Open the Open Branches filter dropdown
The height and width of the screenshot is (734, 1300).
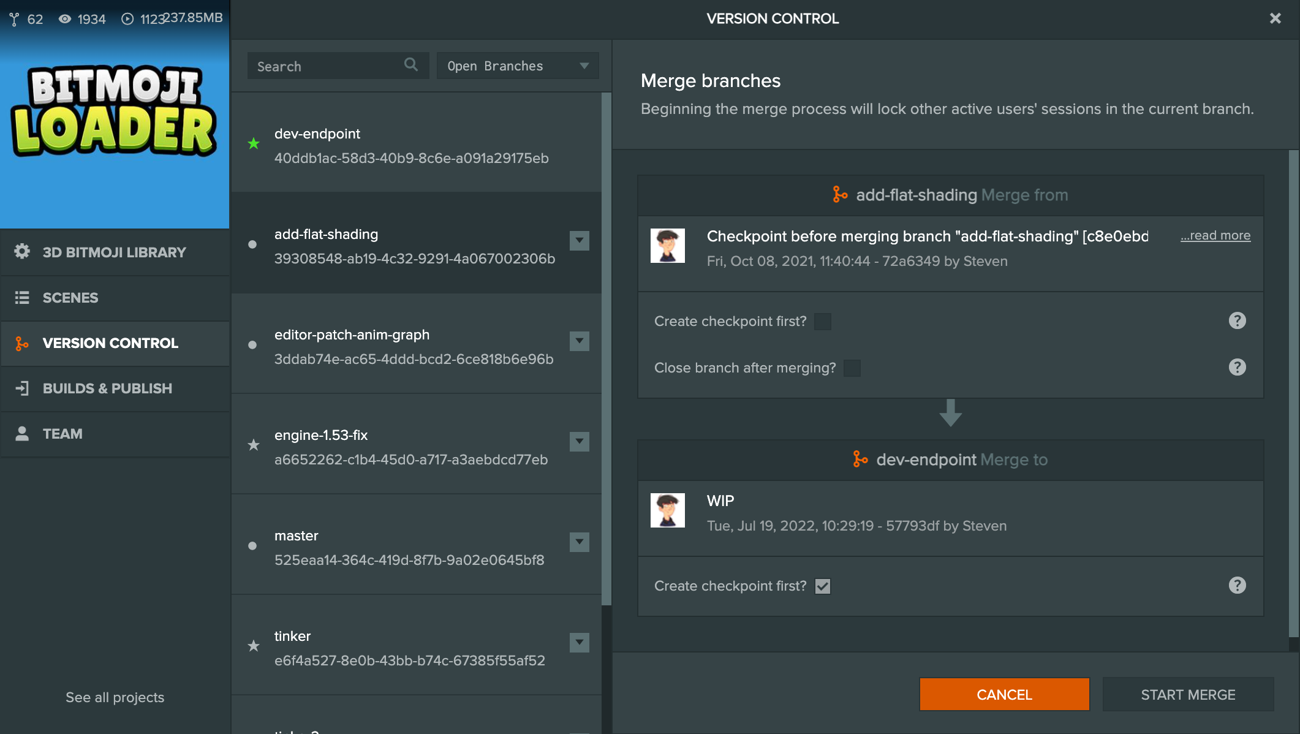point(518,66)
